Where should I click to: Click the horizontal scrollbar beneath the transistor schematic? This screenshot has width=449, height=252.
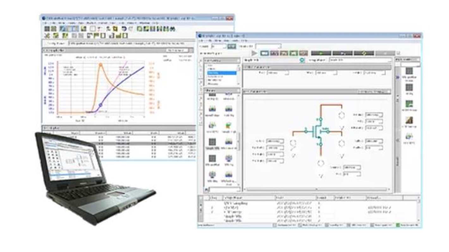(317, 189)
